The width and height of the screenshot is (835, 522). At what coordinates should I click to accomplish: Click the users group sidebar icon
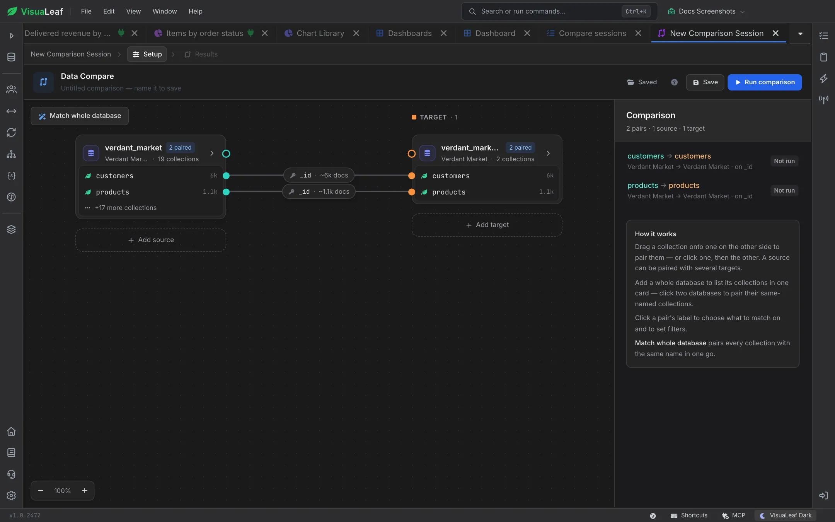point(11,90)
